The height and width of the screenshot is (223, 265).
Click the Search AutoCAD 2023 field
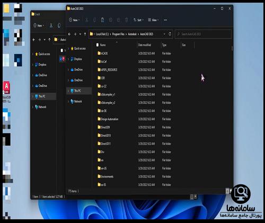click(x=203, y=34)
